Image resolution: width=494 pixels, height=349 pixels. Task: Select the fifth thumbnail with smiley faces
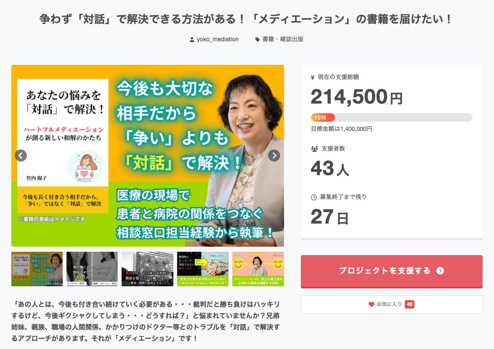[258, 269]
